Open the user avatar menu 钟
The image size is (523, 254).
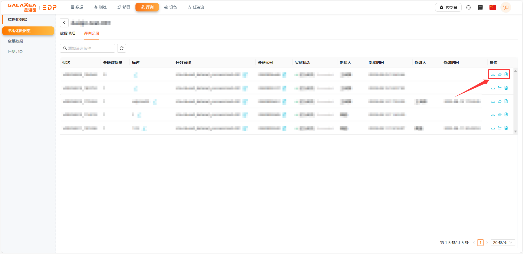pos(506,7)
